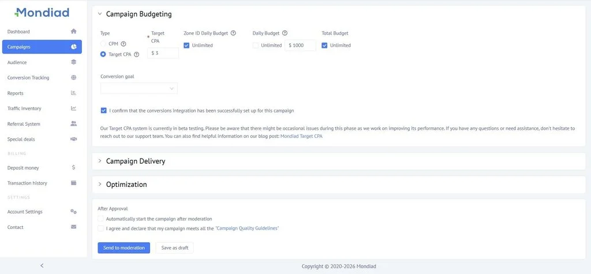This screenshot has height=274, width=591.
Task: Click the Send to moderation button
Action: [124, 247]
